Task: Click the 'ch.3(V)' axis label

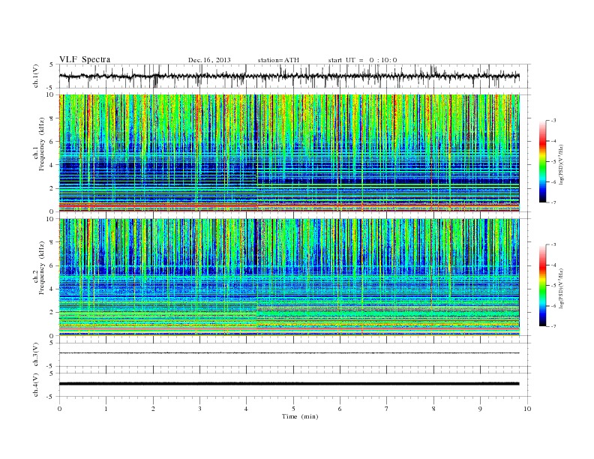Action: (x=36, y=355)
